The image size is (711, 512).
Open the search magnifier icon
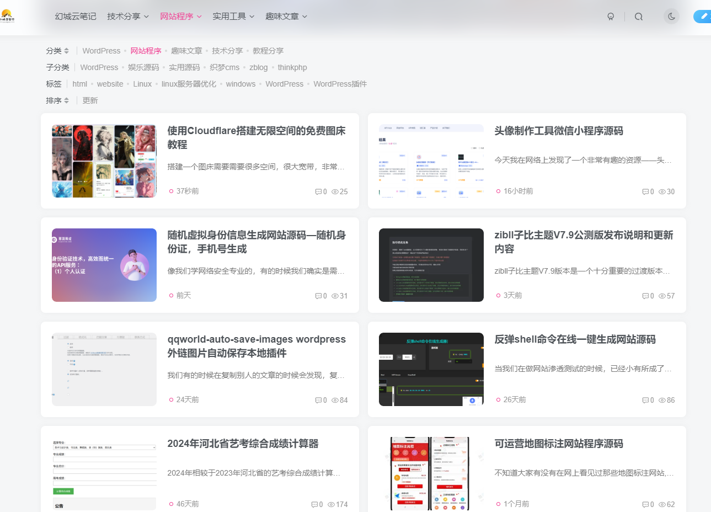click(x=639, y=17)
